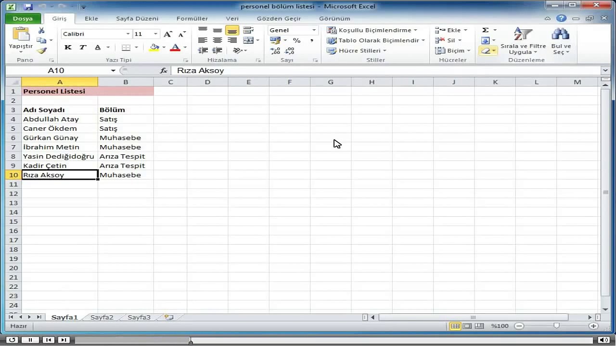616x346 pixels.
Task: Expand the formula bar
Action: pos(605,70)
